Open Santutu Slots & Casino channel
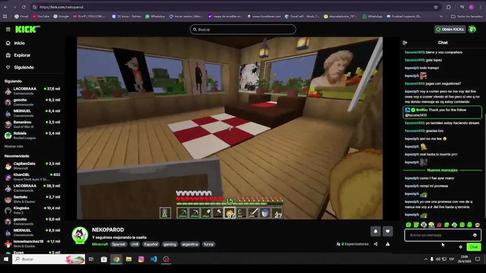This screenshot has width=486, height=273. click(32, 199)
